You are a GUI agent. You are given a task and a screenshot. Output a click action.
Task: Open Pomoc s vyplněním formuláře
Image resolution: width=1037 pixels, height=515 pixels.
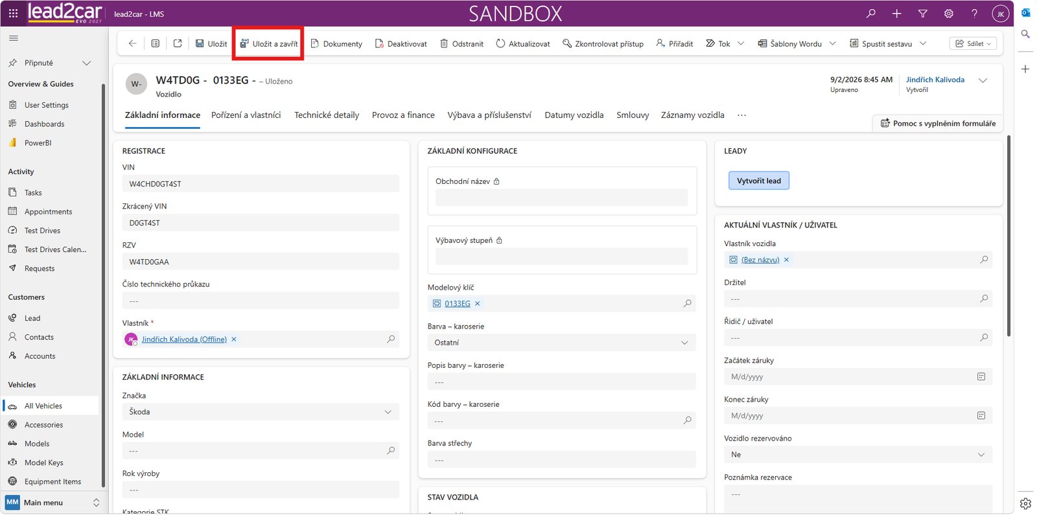coord(938,123)
